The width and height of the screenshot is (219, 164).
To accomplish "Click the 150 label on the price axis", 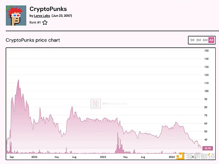I will click(x=207, y=51).
